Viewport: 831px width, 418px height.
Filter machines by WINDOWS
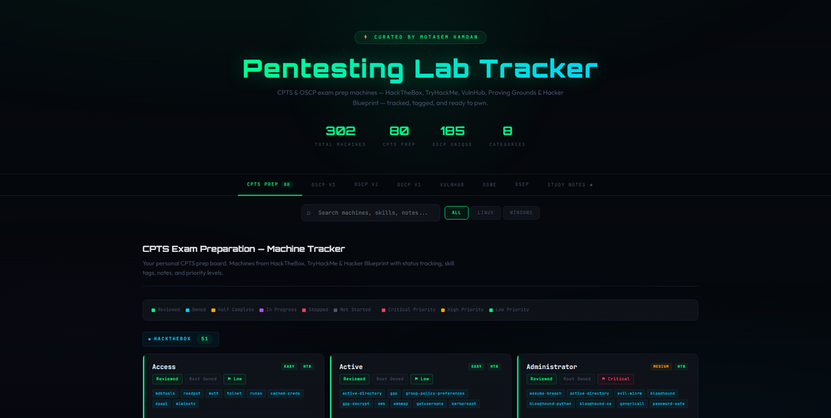[521, 213]
